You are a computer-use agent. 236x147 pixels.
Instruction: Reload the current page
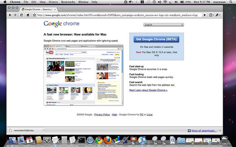[x=21, y=15]
